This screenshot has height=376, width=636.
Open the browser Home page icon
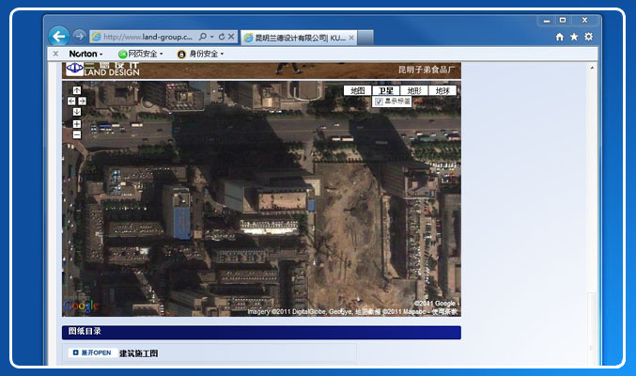(560, 37)
